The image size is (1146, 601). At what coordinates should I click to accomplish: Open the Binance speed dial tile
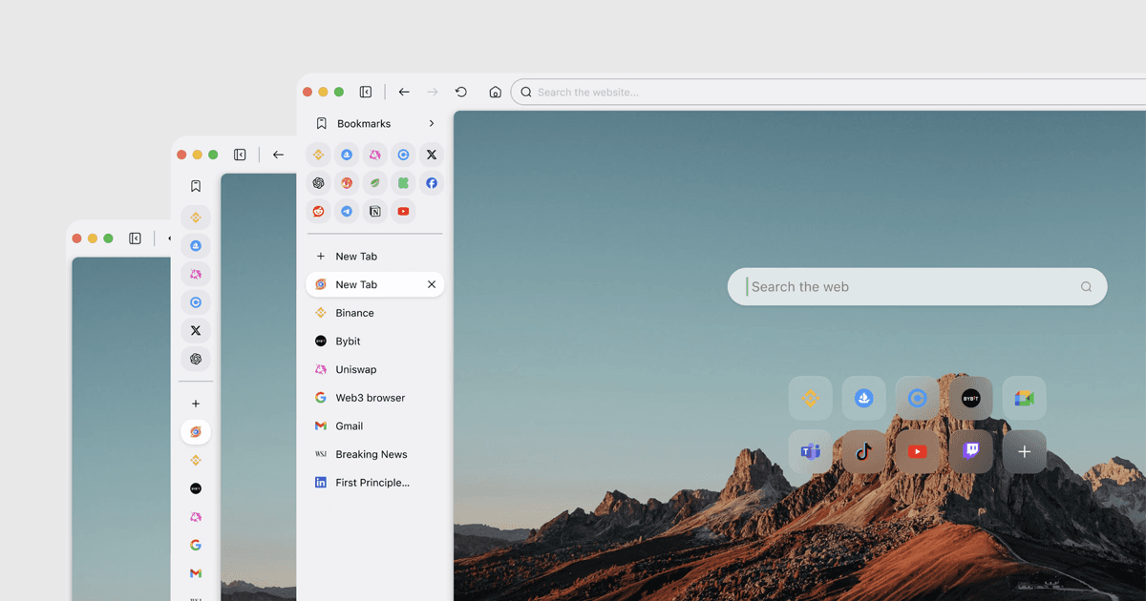pos(811,399)
